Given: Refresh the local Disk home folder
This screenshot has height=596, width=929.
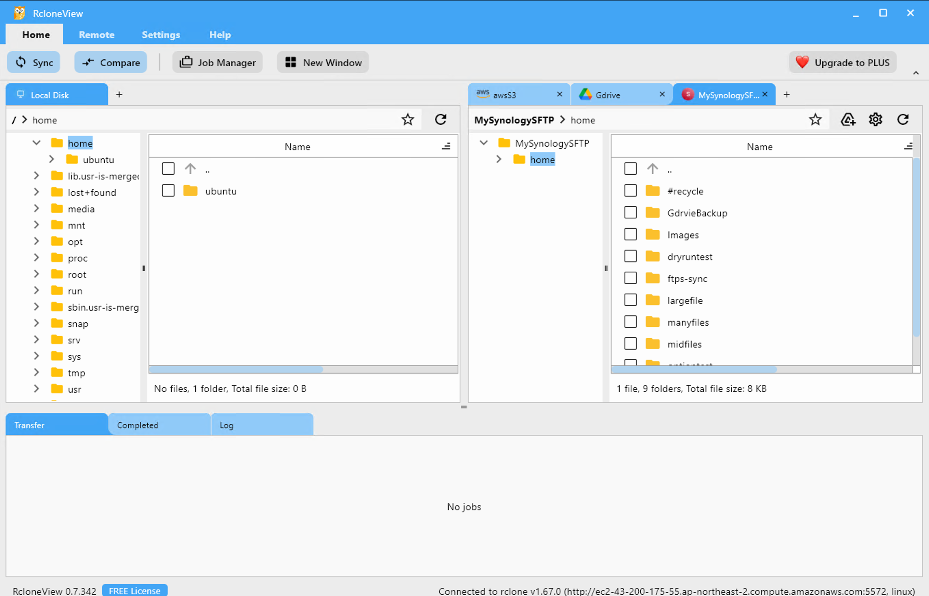Looking at the screenshot, I should point(440,119).
